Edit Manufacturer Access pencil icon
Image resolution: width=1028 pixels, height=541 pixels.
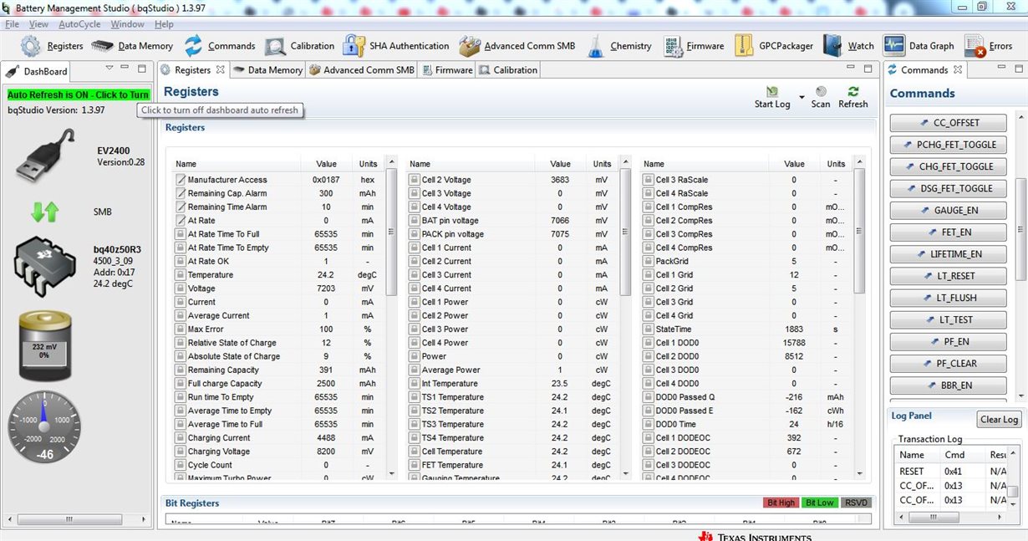tap(181, 180)
